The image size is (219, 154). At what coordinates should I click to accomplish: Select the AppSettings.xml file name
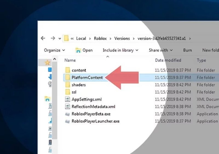[x=87, y=99]
